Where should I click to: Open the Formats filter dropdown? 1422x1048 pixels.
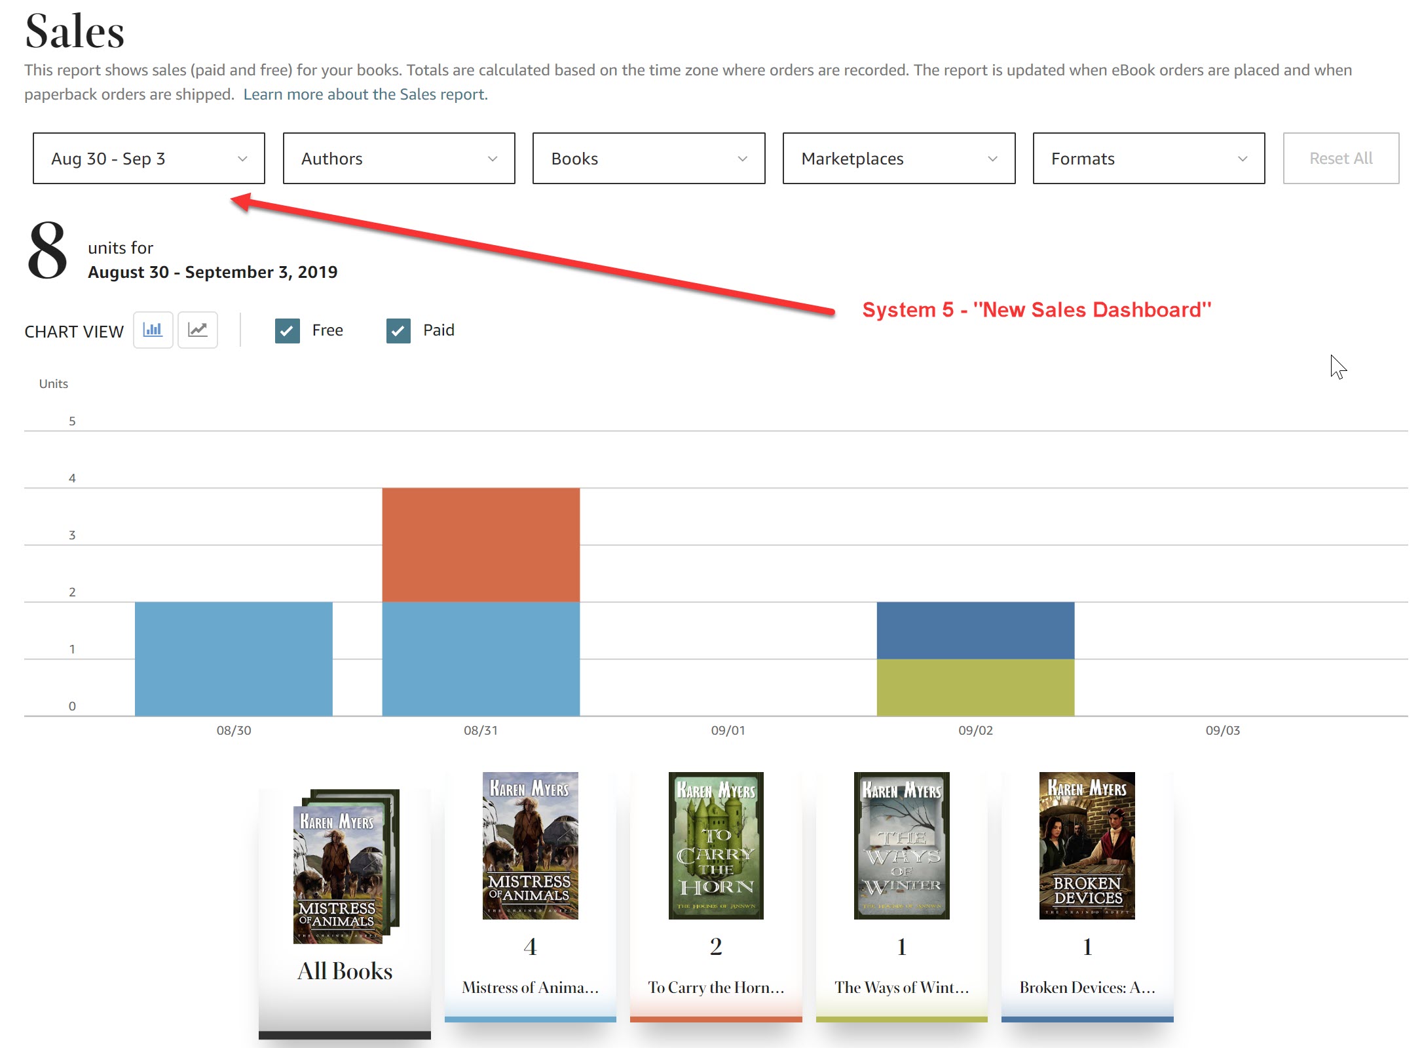tap(1148, 158)
